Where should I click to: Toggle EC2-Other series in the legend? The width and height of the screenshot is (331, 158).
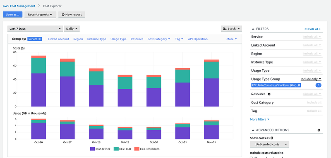point(100,149)
